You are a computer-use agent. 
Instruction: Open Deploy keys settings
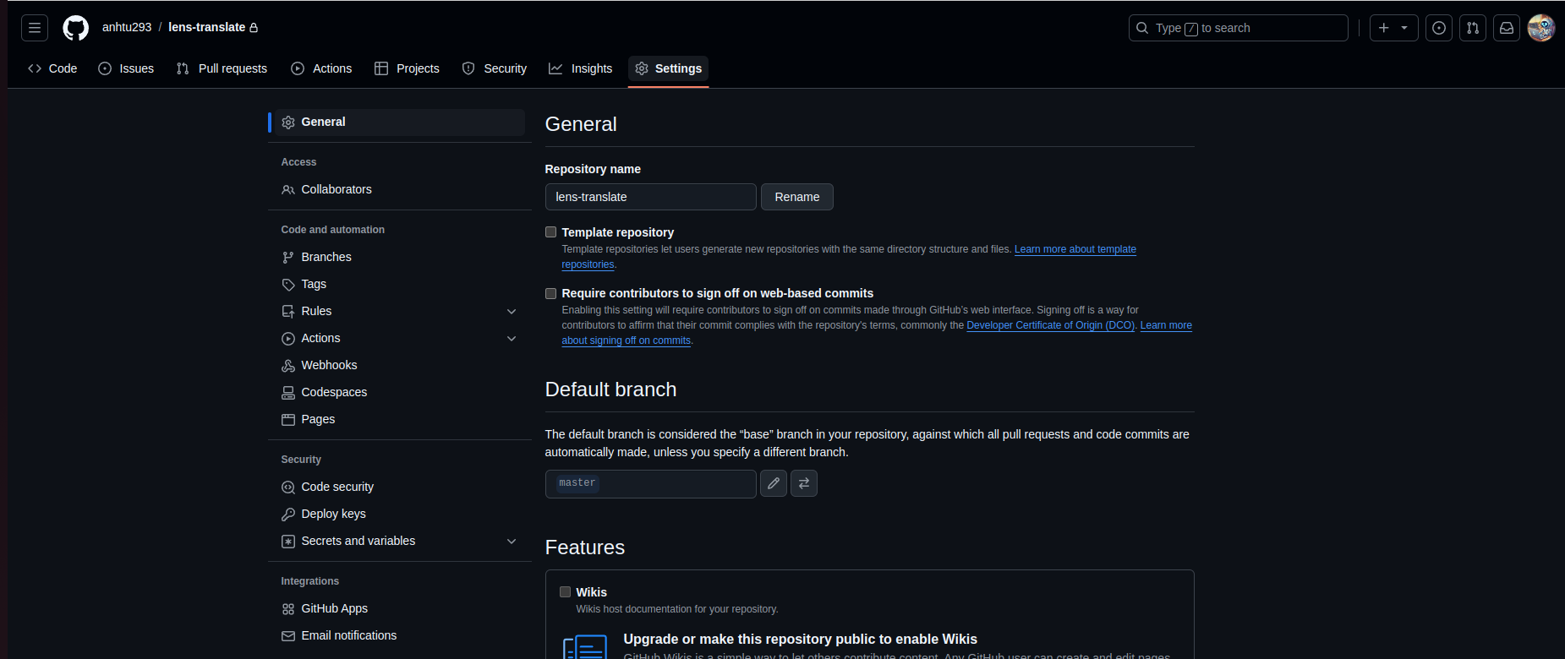(x=400, y=515)
